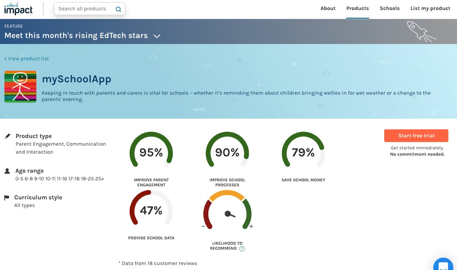Click the age range values line
Image resolution: width=457 pixels, height=270 pixels.
(x=60, y=179)
